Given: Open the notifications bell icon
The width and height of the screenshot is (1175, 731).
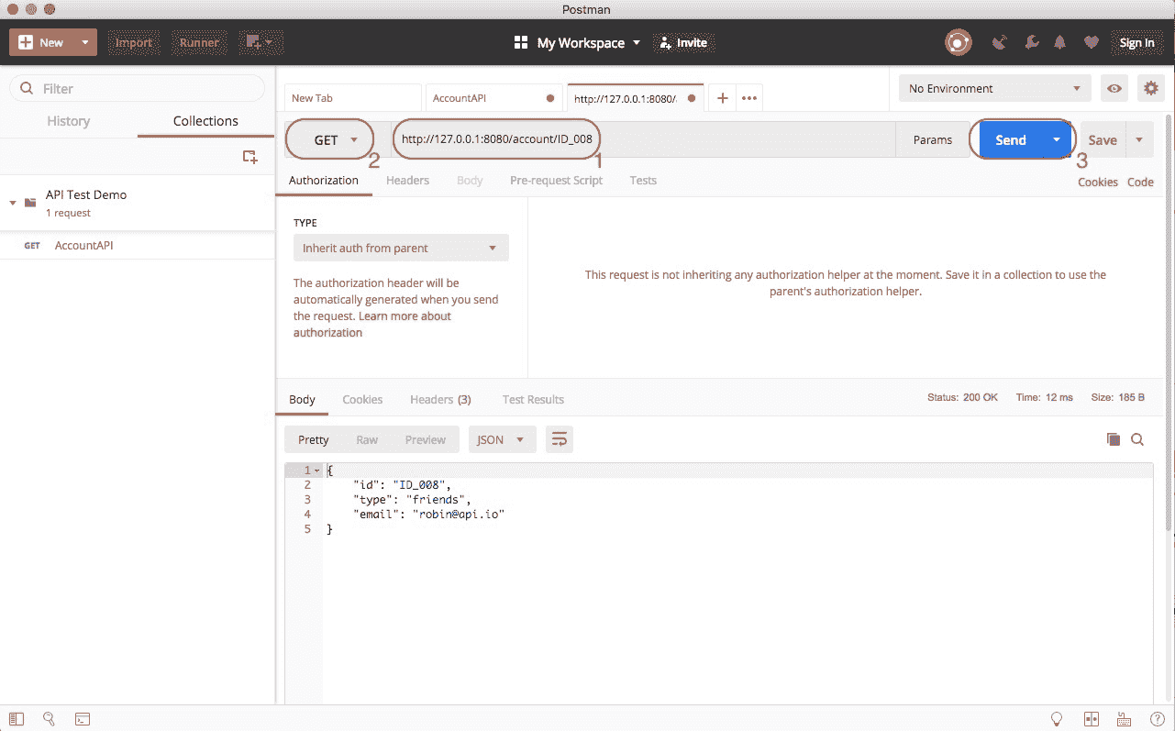Looking at the screenshot, I should pyautogui.click(x=1060, y=42).
